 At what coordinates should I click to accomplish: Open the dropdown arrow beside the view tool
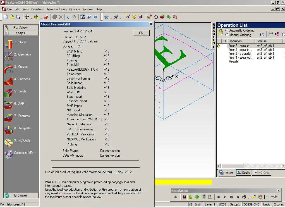32,18
